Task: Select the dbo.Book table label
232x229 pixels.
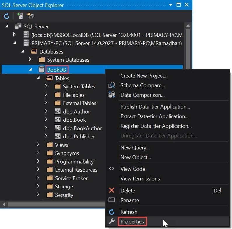Action: point(74,120)
